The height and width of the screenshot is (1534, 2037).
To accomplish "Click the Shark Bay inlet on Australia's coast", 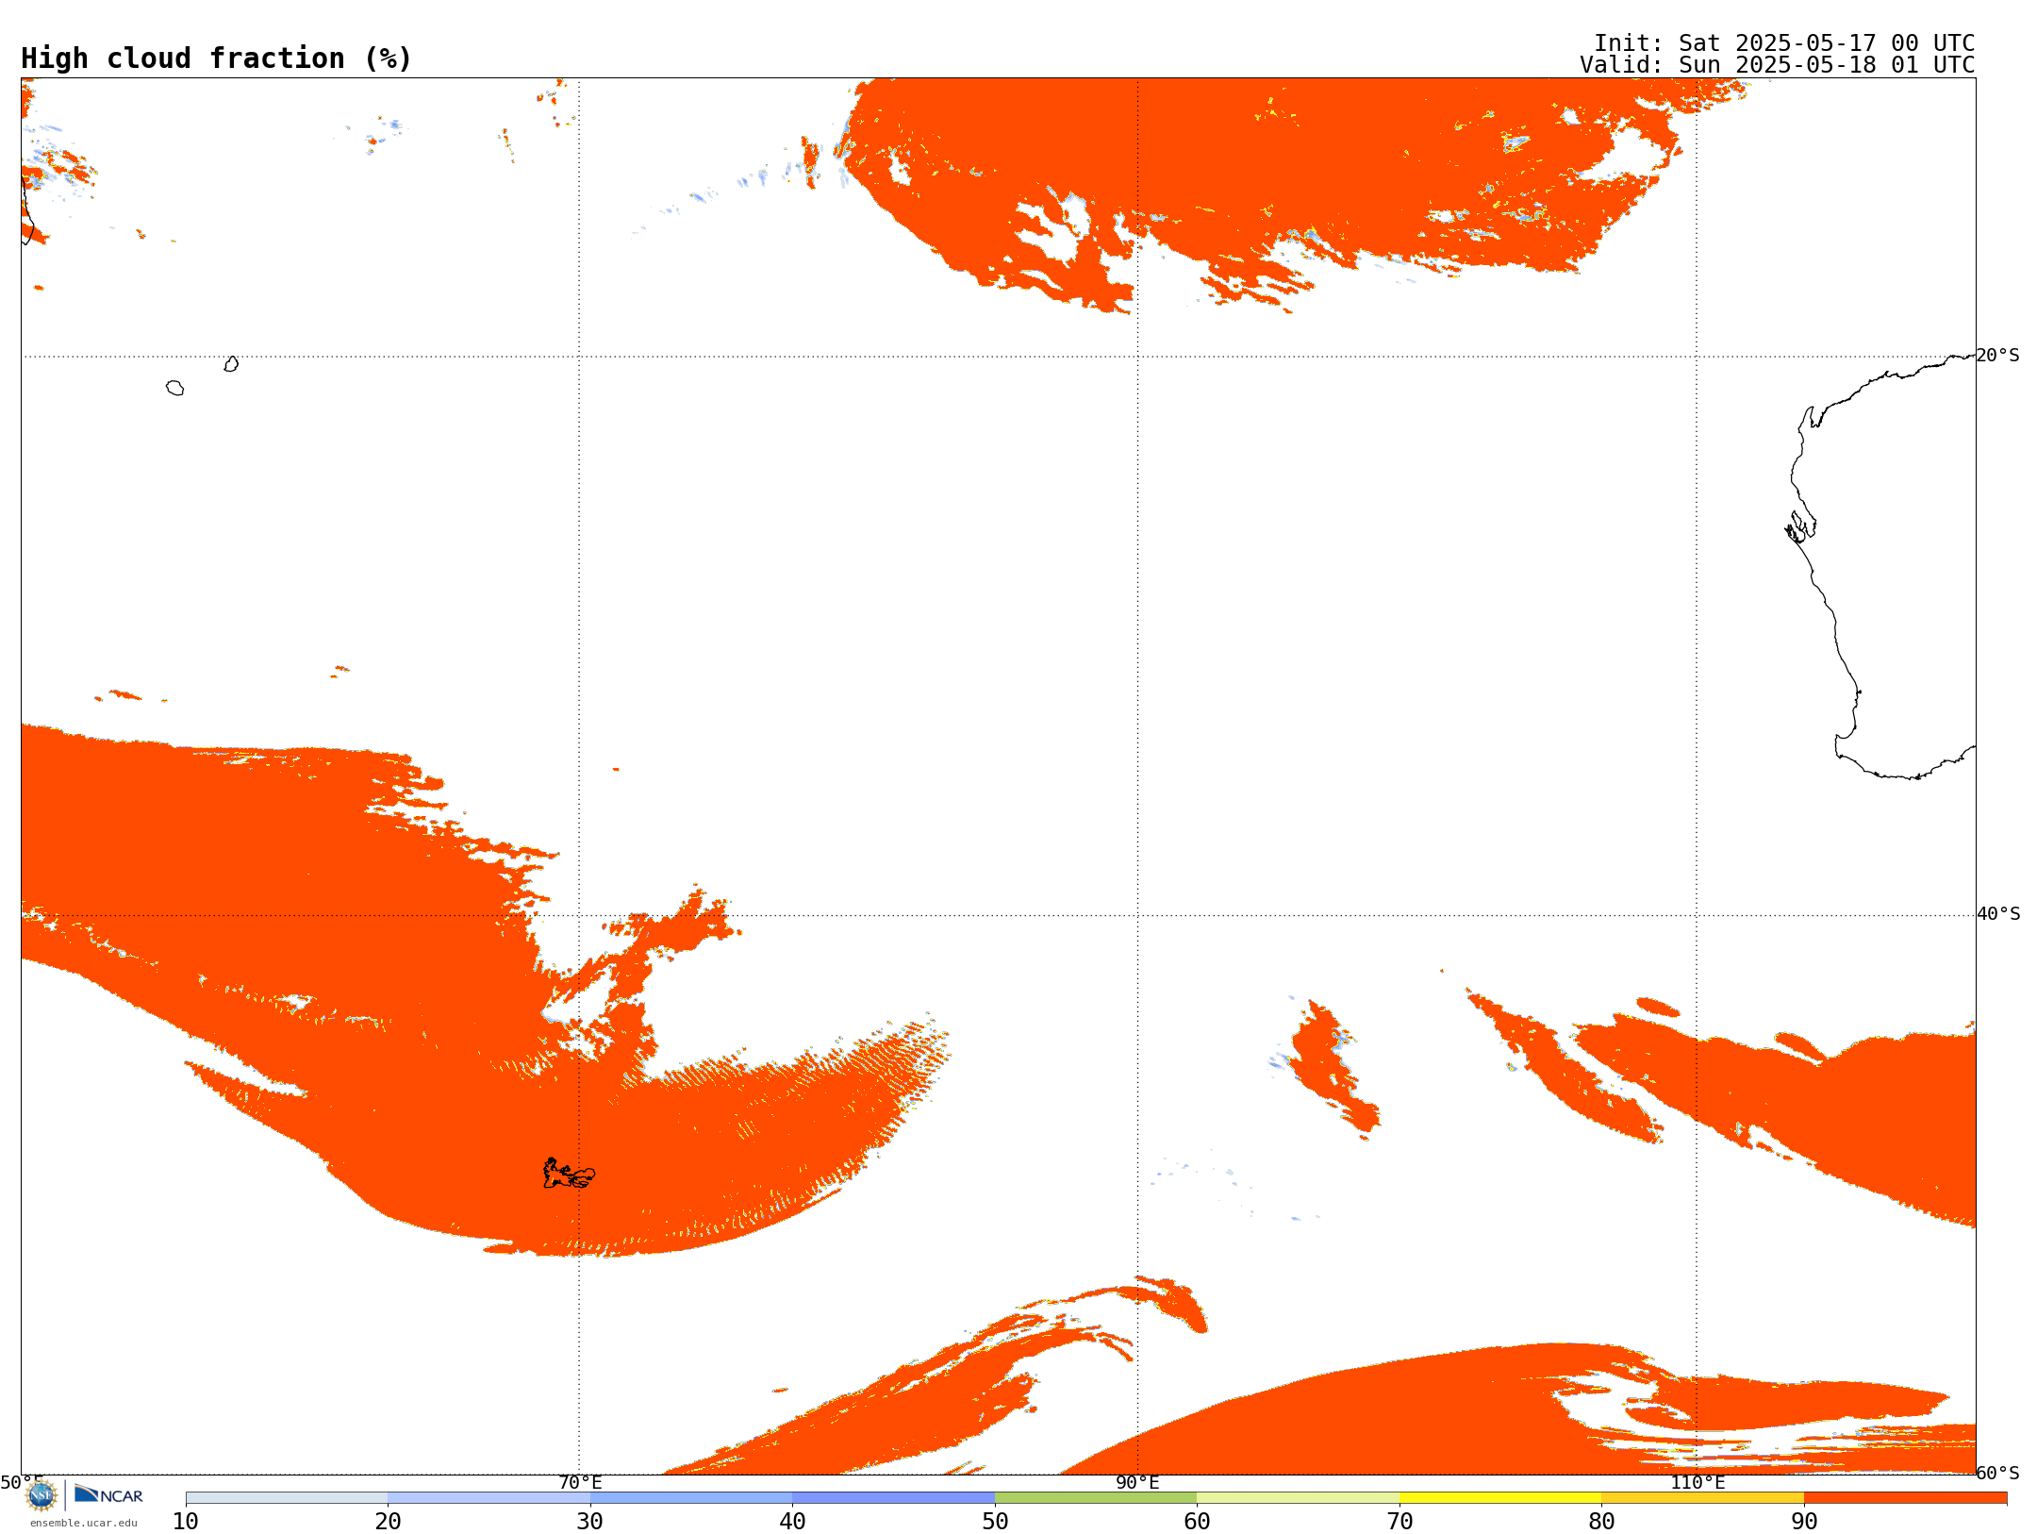I will pos(1800,526).
